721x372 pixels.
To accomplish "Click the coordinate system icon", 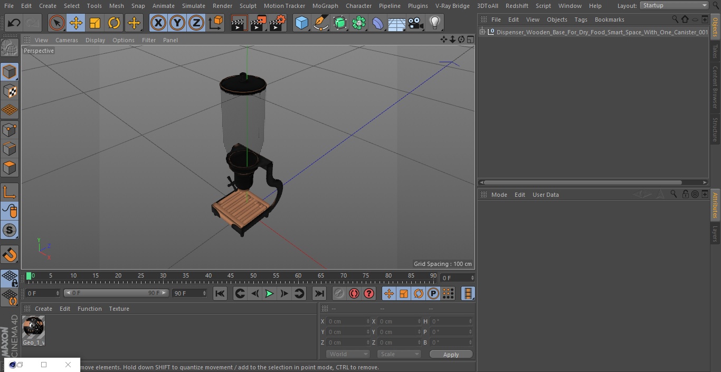I will coord(216,23).
